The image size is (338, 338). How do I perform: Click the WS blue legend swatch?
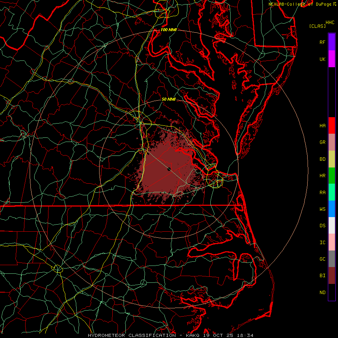click(332, 209)
